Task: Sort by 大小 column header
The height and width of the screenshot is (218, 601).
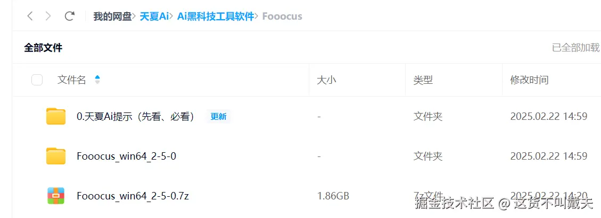Action: point(326,80)
